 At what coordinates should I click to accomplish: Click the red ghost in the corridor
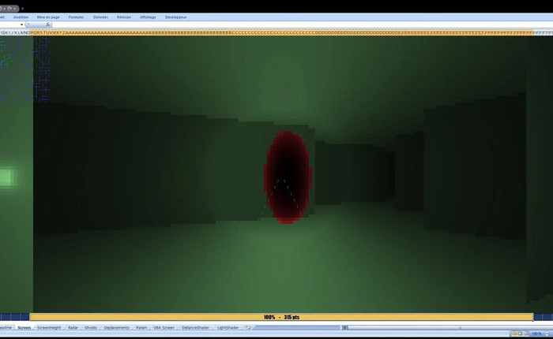(288, 177)
